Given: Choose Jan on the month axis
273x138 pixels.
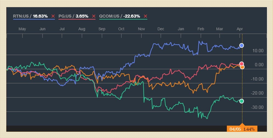Looking at the screenshot, I should point(181,29).
